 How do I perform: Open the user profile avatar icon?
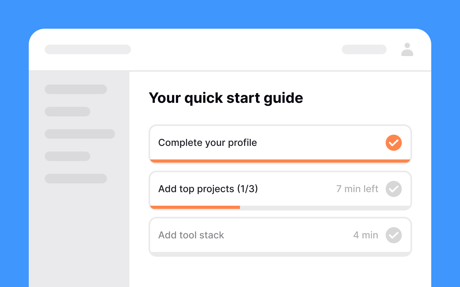(x=407, y=49)
